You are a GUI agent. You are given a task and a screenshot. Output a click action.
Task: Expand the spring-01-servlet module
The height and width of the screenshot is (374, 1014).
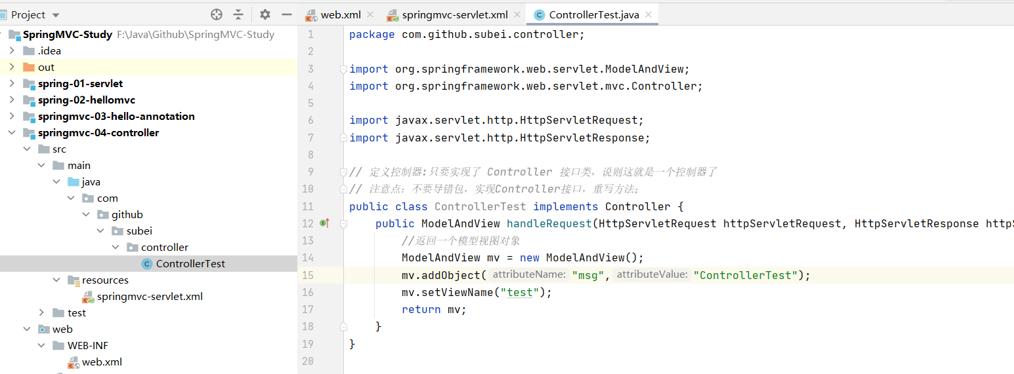11,84
